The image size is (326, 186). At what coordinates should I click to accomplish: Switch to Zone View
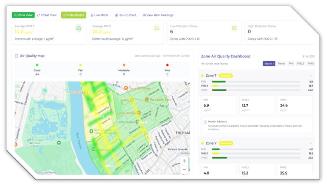click(23, 15)
